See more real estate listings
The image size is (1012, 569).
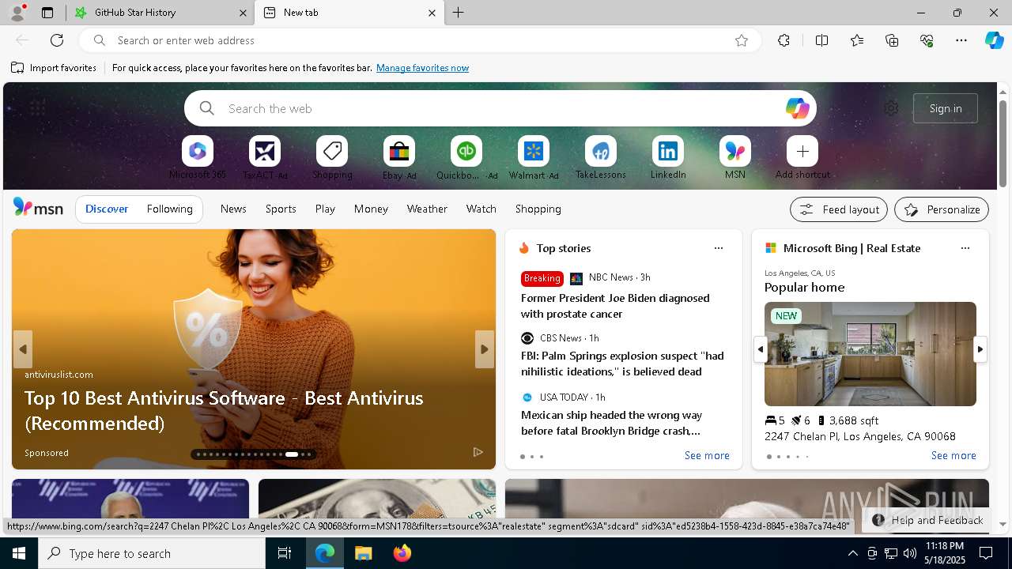tap(953, 455)
